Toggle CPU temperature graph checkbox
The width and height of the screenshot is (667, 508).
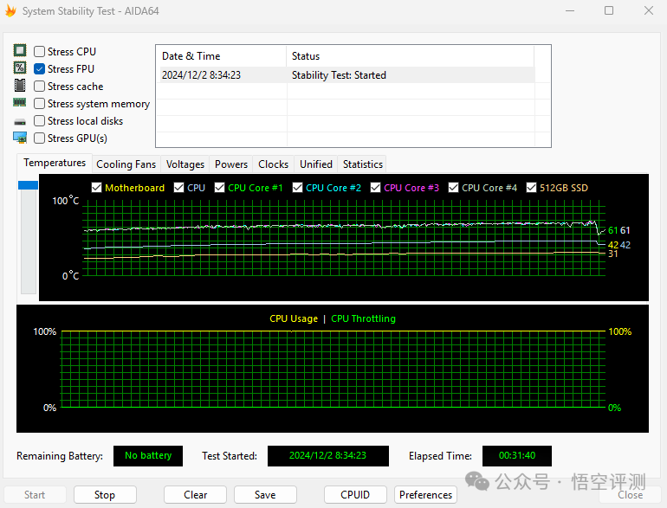178,188
